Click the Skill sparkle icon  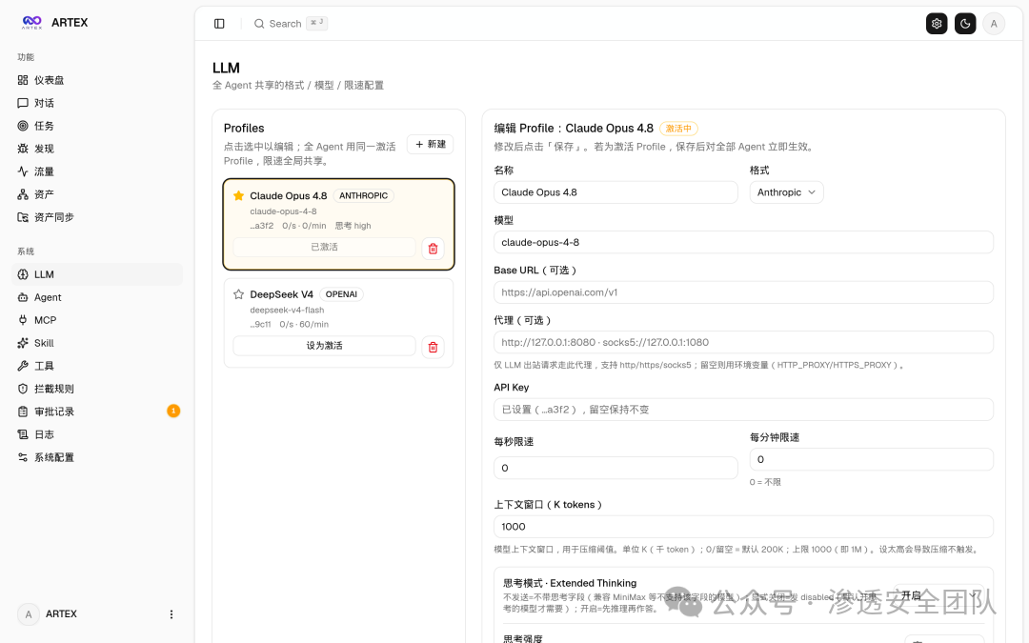click(x=23, y=343)
